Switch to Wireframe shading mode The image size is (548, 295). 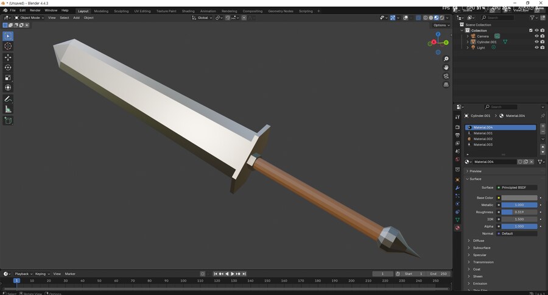426,18
